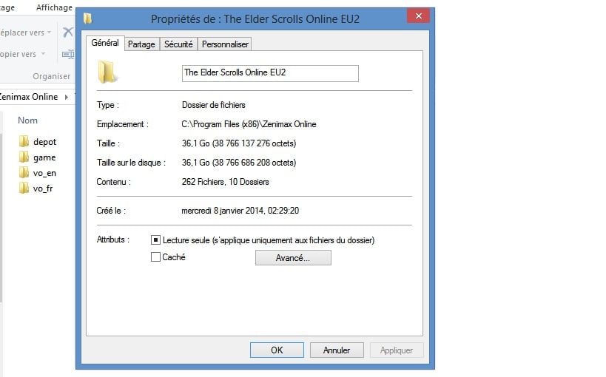
Task: Select the vo_en folder icon in Explorer
Action: (24, 172)
